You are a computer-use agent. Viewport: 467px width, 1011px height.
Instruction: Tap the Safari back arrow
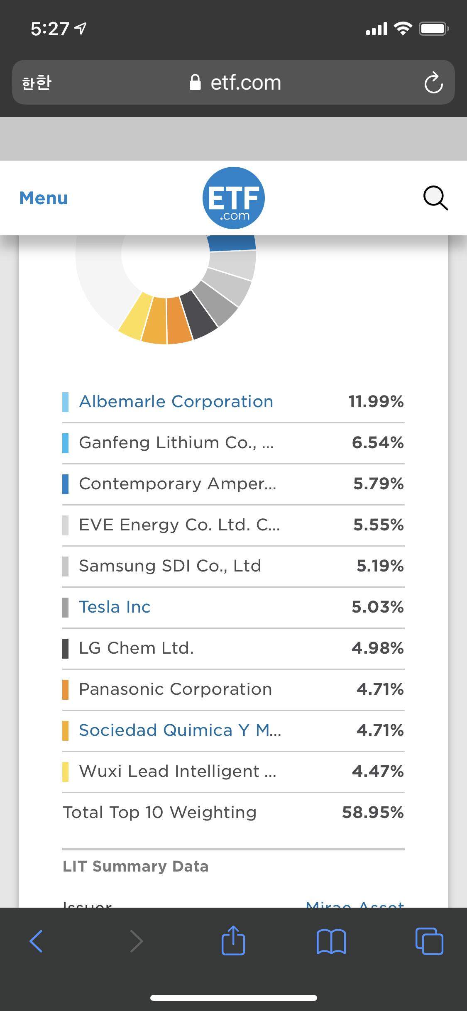click(x=36, y=941)
